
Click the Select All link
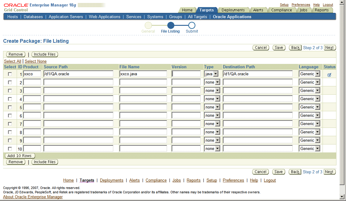[x=13, y=61]
